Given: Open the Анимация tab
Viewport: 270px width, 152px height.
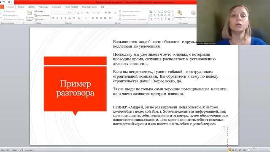Looking at the screenshot, I should tap(56, 7).
